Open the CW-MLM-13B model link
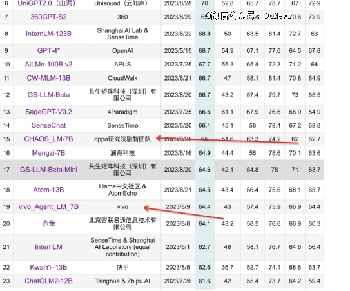The height and width of the screenshot is (291, 350). pyautogui.click(x=48, y=78)
